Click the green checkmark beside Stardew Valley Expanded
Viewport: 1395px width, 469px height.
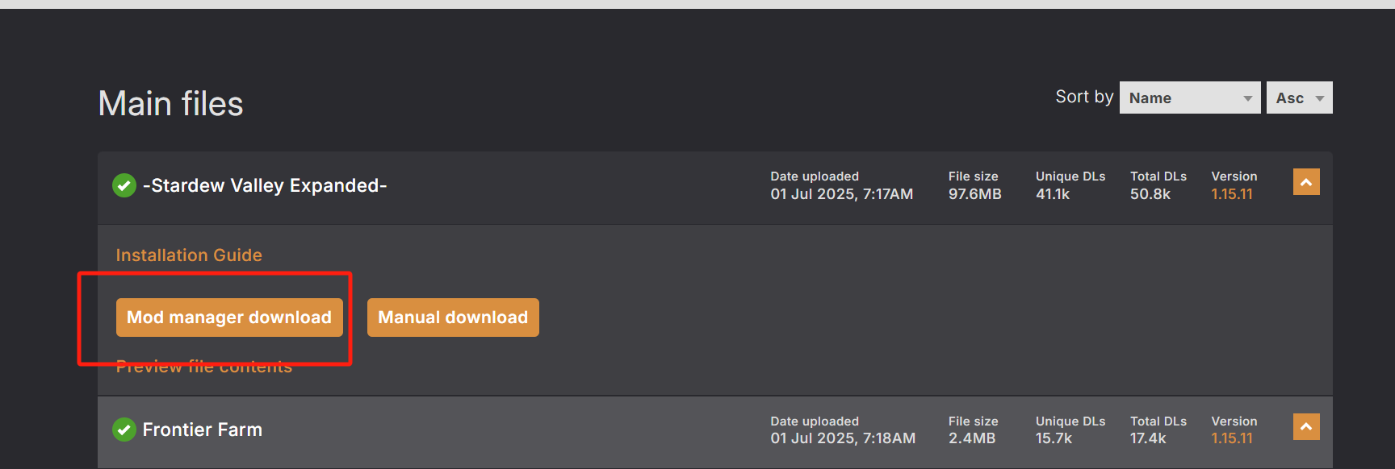124,185
